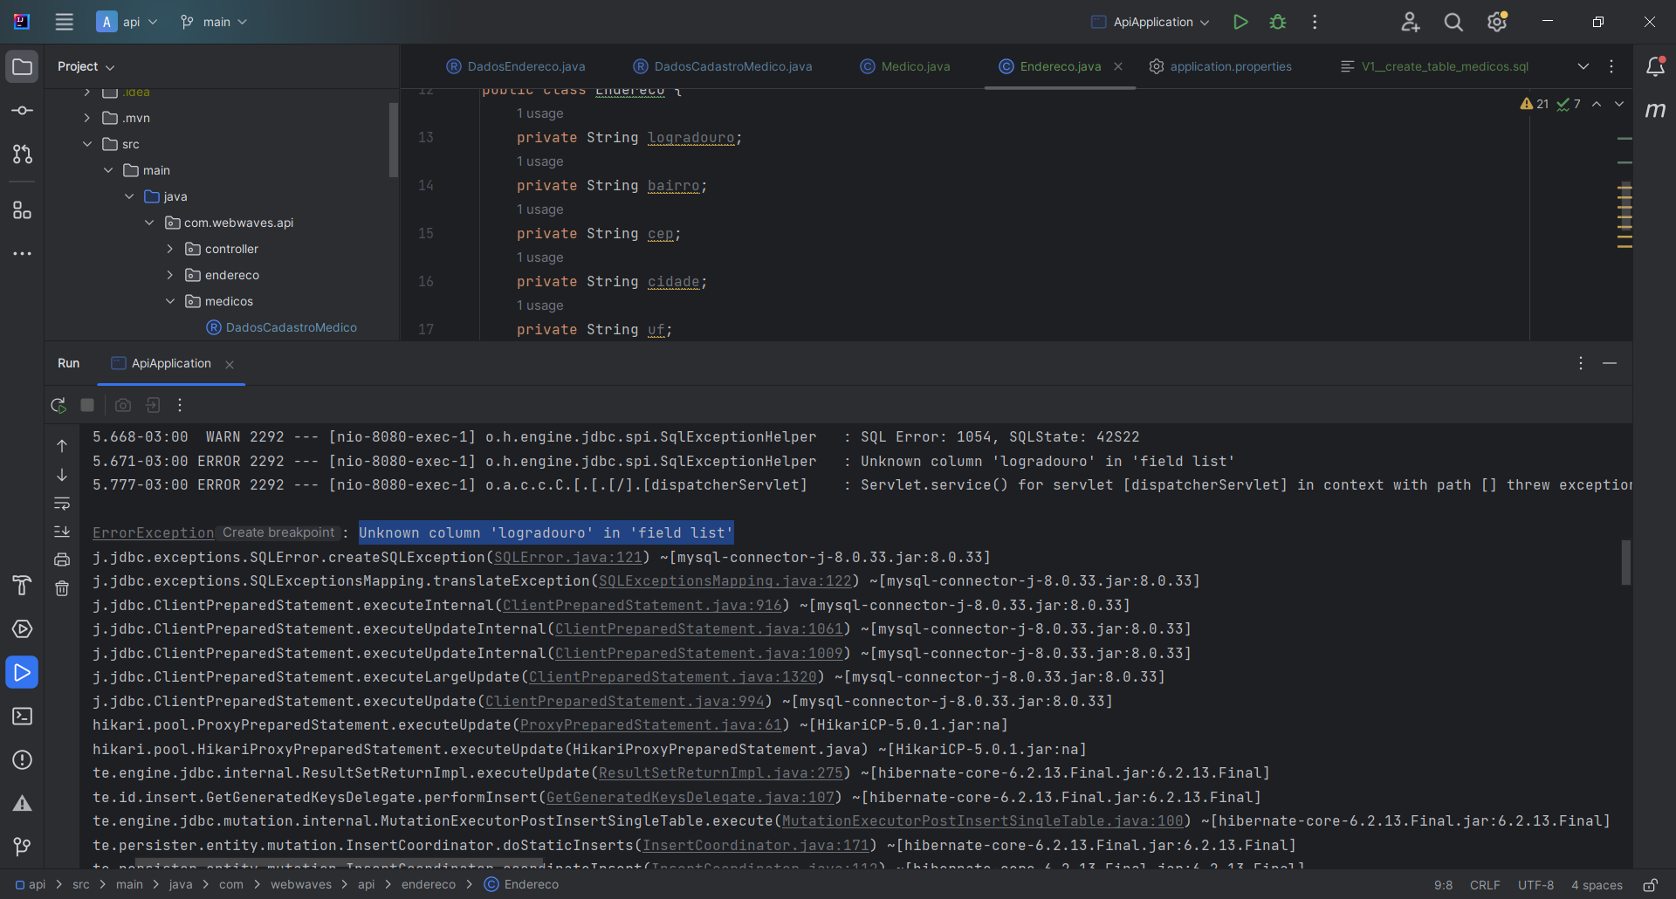Switch to Medico.java tab
Image resolution: width=1676 pixels, height=899 pixels.
point(905,66)
